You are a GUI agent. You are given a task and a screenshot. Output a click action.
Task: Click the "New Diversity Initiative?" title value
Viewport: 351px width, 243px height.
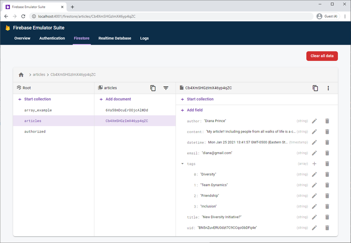[222, 217]
